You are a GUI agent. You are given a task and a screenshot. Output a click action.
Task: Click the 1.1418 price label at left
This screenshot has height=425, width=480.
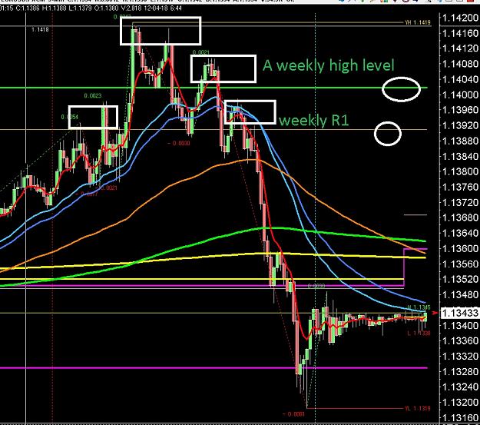click(x=40, y=29)
